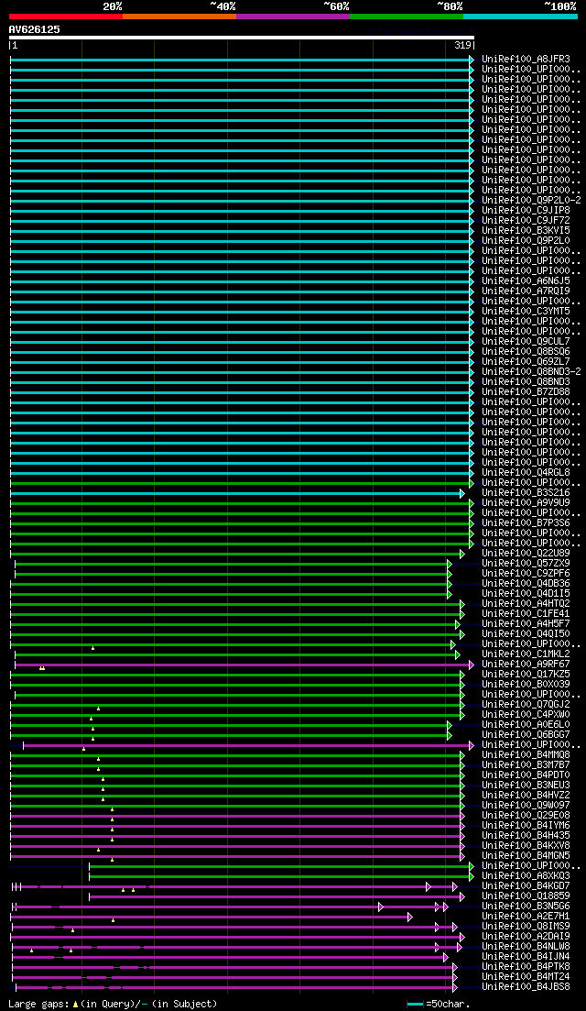Click the green alignment bar for Q22U89
This screenshot has width=586, height=1011.
coord(235,554)
